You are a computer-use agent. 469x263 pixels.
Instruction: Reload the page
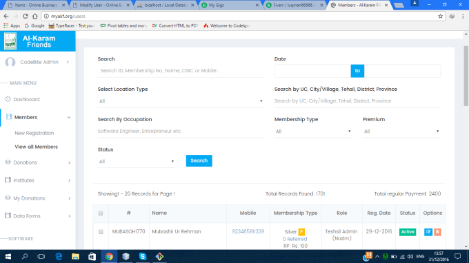coord(26,17)
